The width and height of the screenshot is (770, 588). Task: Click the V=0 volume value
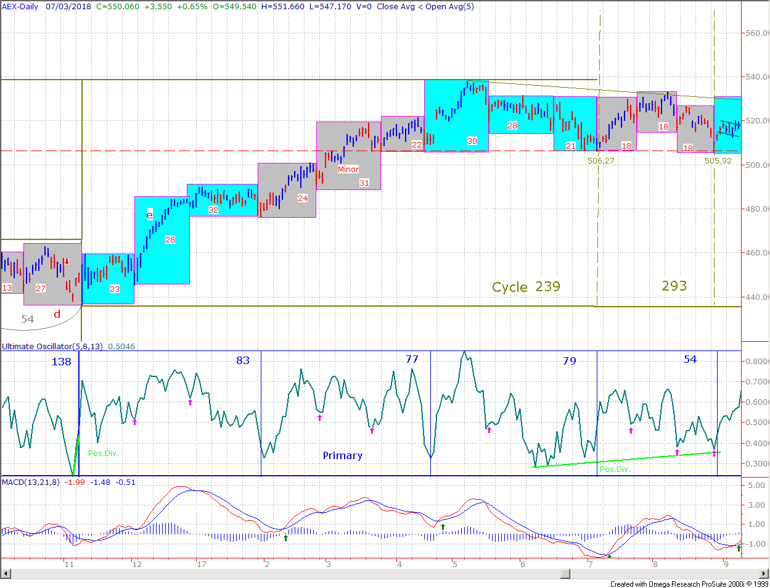pyautogui.click(x=364, y=7)
